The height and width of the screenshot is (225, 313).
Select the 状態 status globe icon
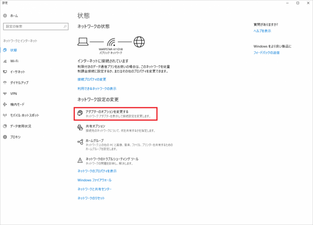tap(5, 50)
